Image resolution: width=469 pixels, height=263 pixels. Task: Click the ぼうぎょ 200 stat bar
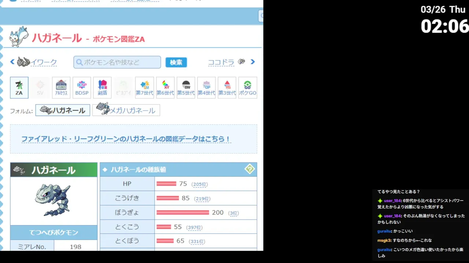182,213
